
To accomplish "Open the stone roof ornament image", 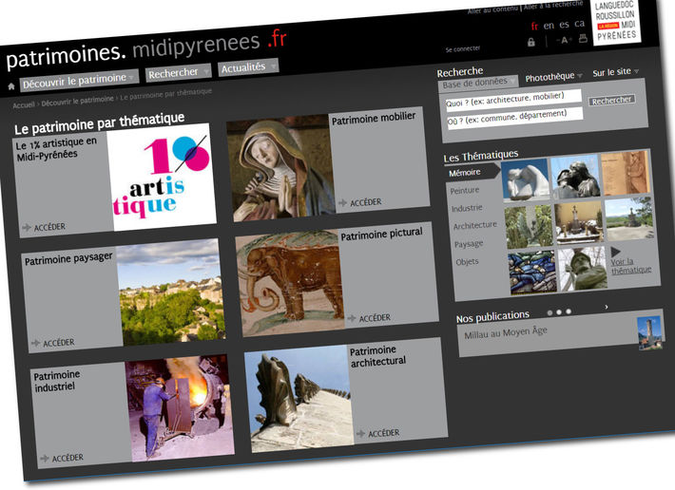I will (x=299, y=399).
